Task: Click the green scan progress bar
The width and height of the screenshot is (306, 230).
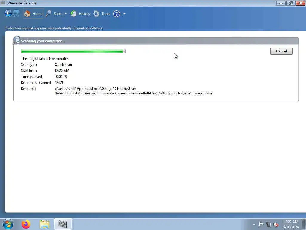Action: coord(73,51)
